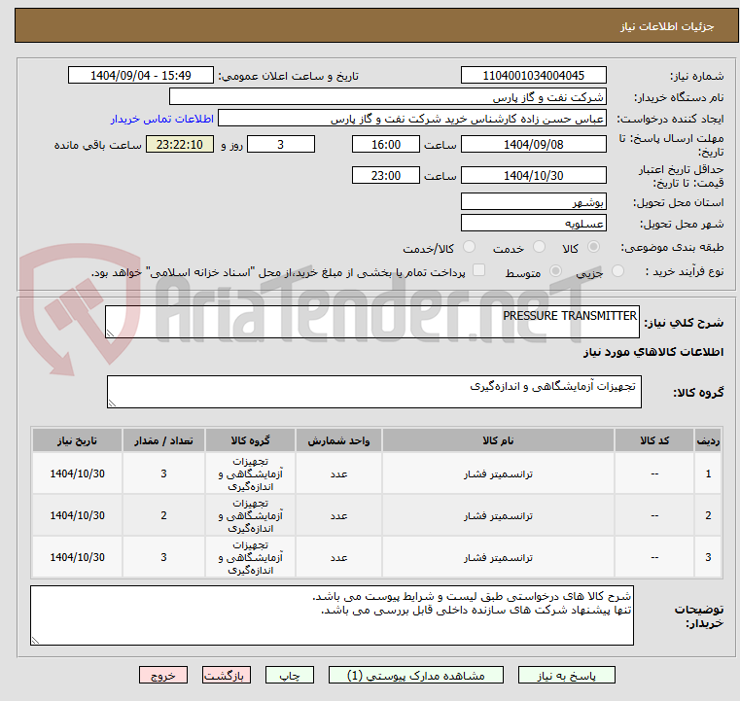This screenshot has height=701, width=740.
Task: Click the بازگشت back button
Action: 226,676
